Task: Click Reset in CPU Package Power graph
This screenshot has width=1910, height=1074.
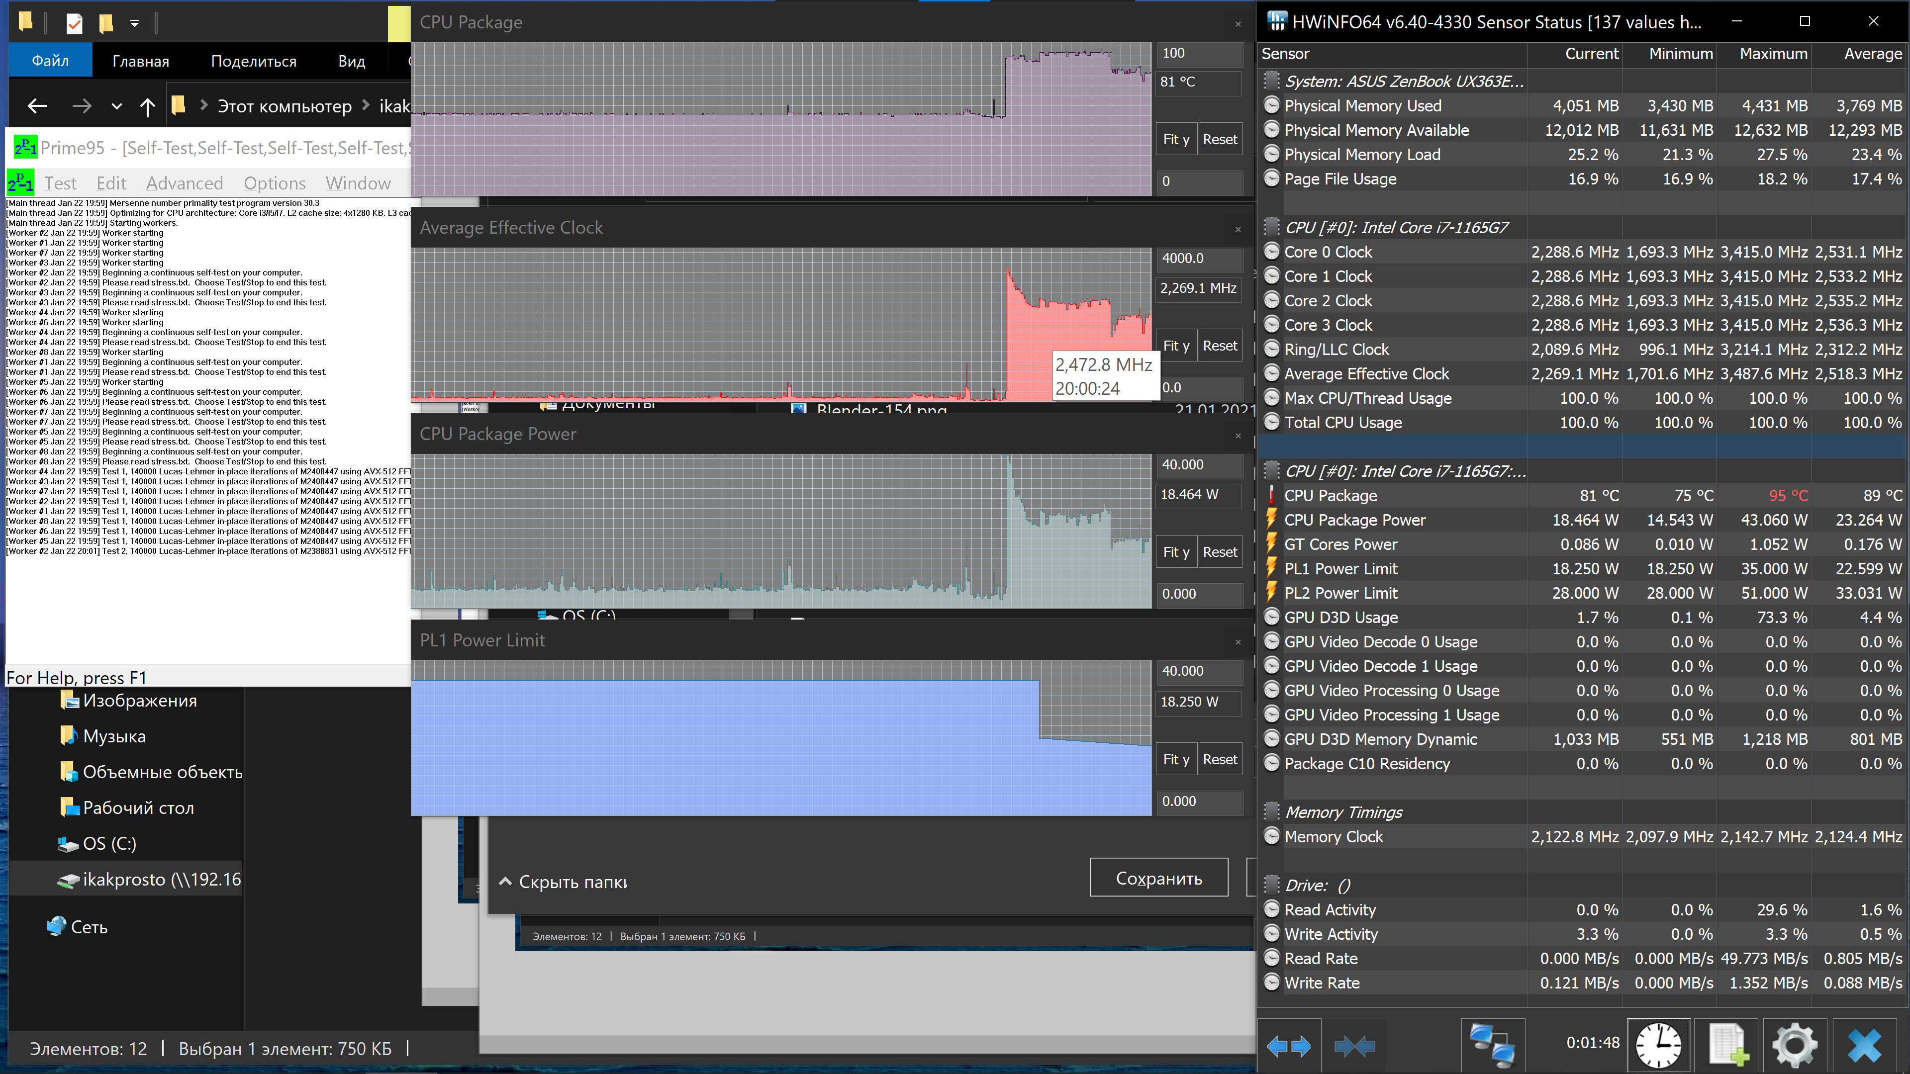Action: (1220, 552)
